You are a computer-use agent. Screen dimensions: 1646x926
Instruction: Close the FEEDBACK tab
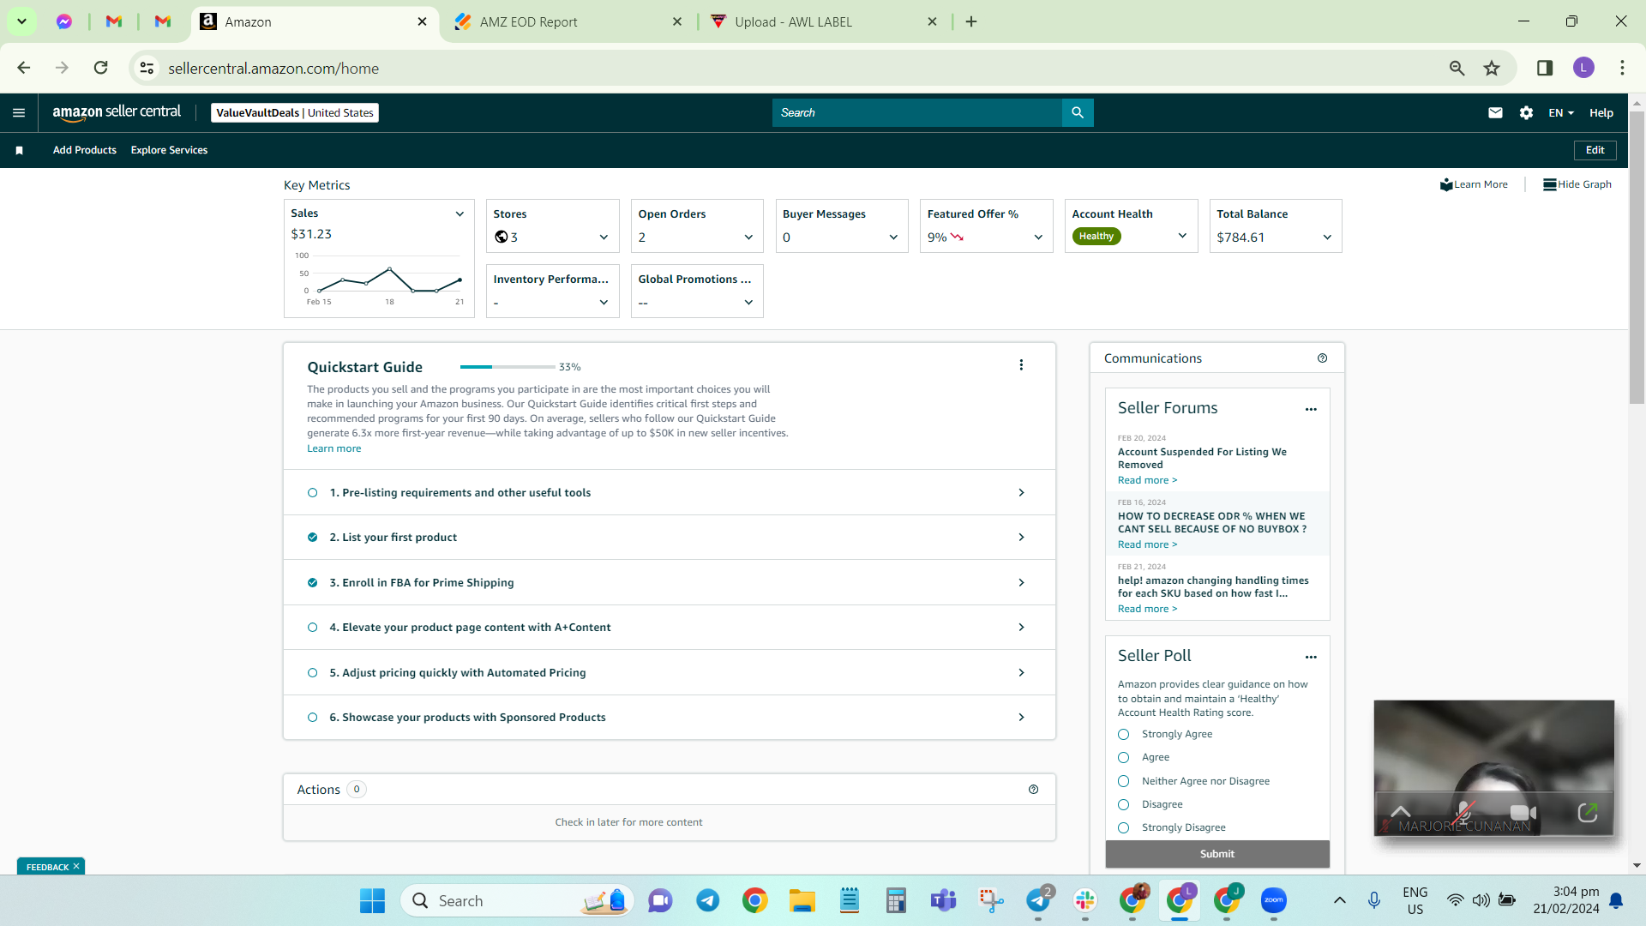tap(76, 866)
